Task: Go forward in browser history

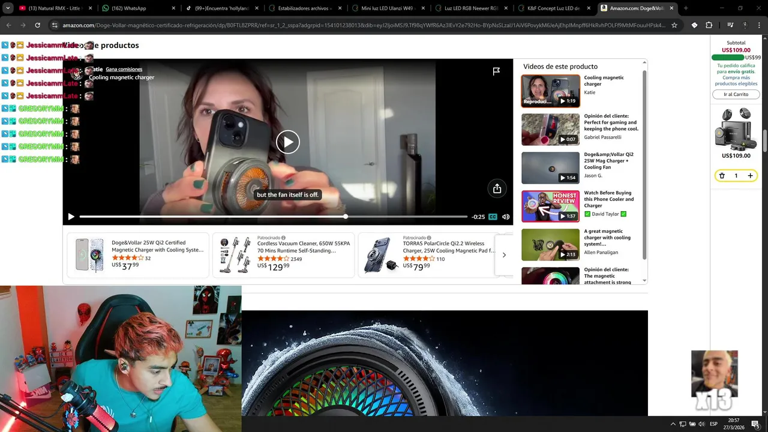Action: click(x=23, y=25)
